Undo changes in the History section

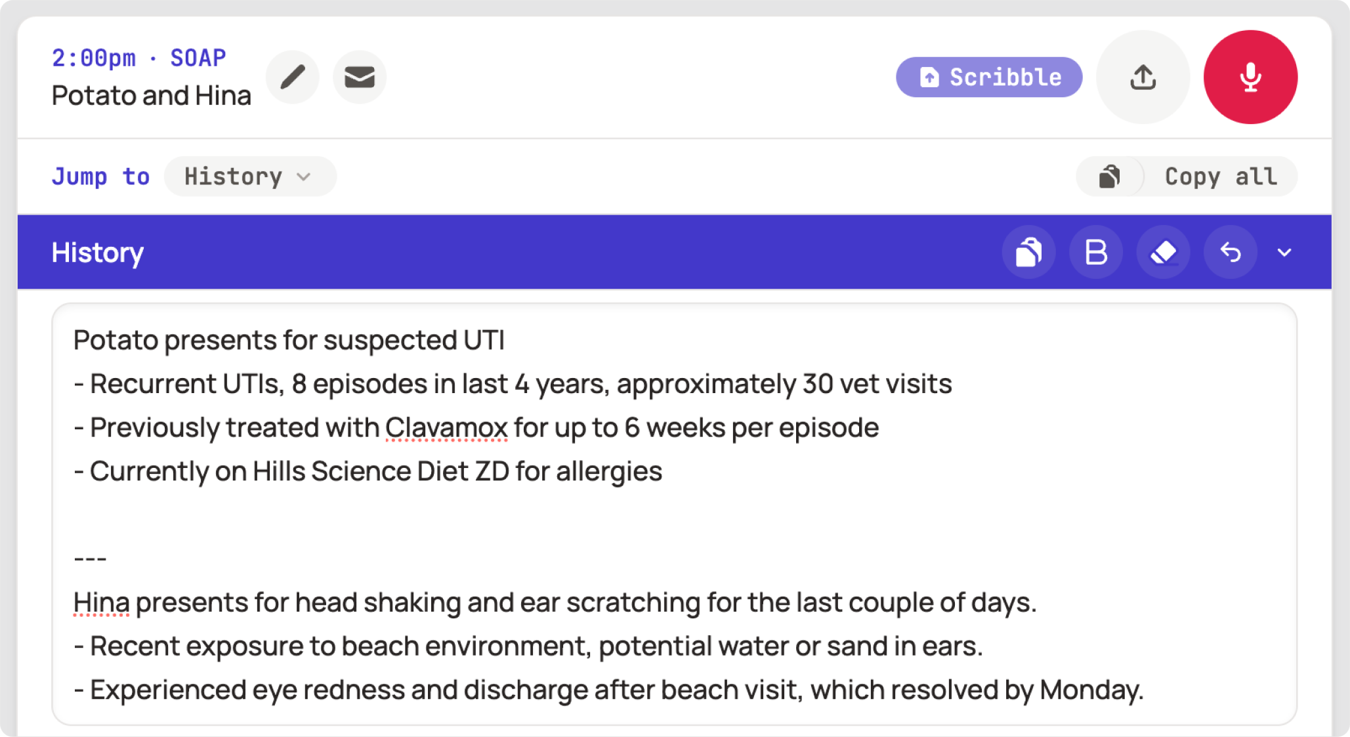[1230, 252]
